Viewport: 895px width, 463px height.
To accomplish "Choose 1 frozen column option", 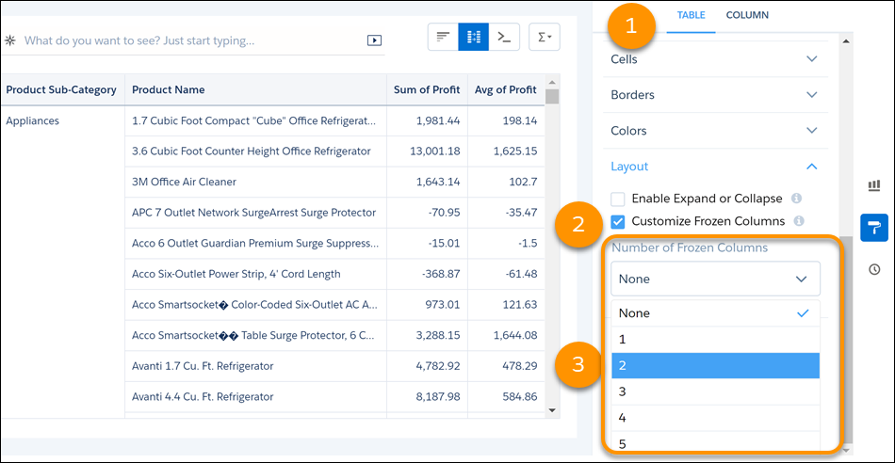I will click(715, 340).
